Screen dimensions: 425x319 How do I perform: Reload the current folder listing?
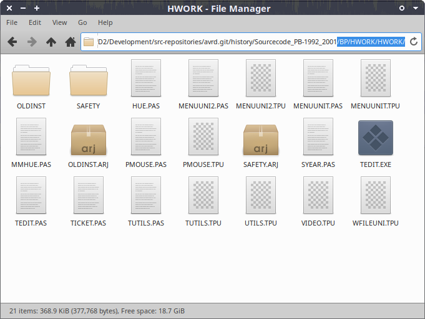pyautogui.click(x=413, y=42)
